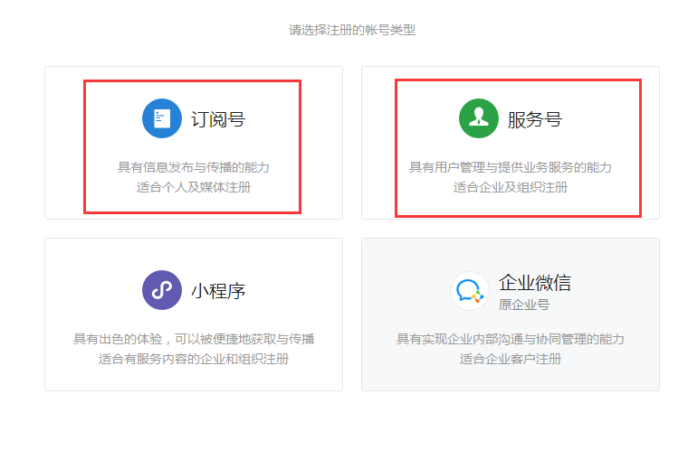This screenshot has height=460, width=688.
Task: Click 具有用户管理与提供业务服务的能力 description
Action: (x=511, y=167)
